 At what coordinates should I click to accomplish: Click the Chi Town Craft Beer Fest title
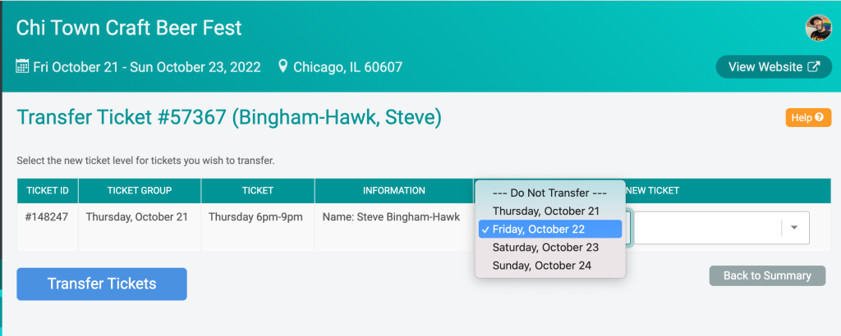click(129, 28)
